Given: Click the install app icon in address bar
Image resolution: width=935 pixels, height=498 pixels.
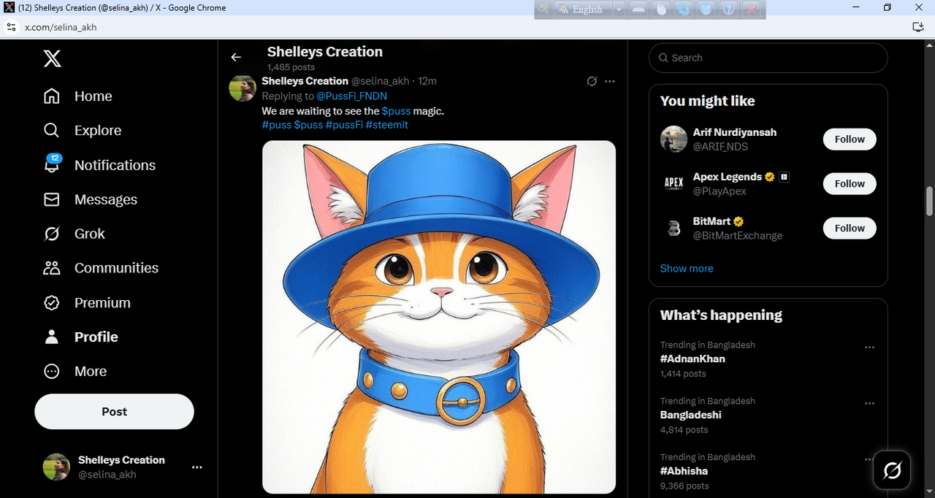Looking at the screenshot, I should pyautogui.click(x=918, y=27).
